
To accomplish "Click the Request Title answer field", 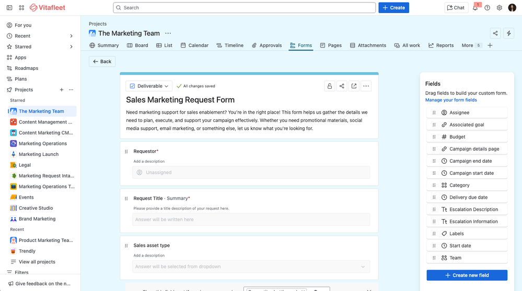I will pyautogui.click(x=251, y=220).
